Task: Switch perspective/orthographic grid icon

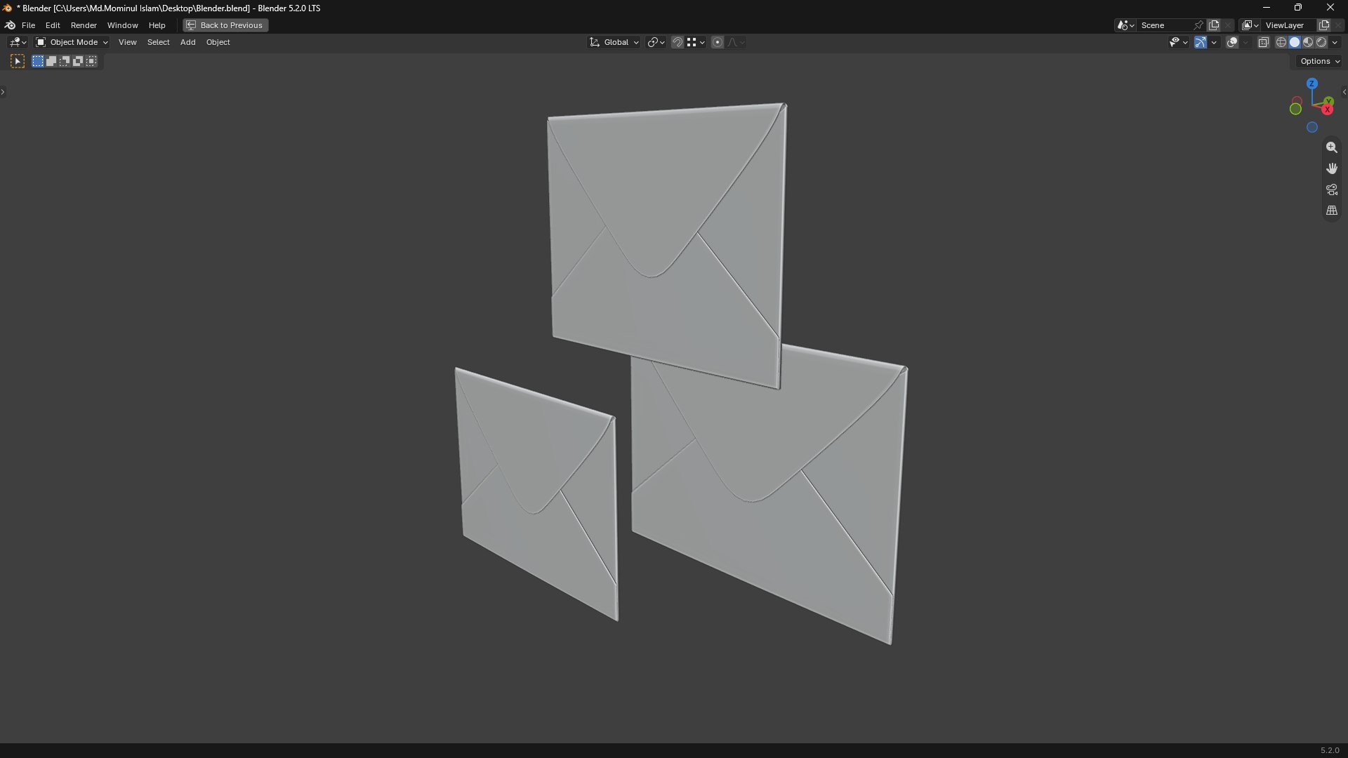Action: (x=1331, y=211)
